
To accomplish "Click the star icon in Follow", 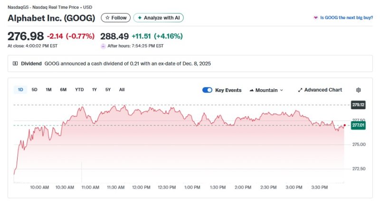I will coord(107,18).
